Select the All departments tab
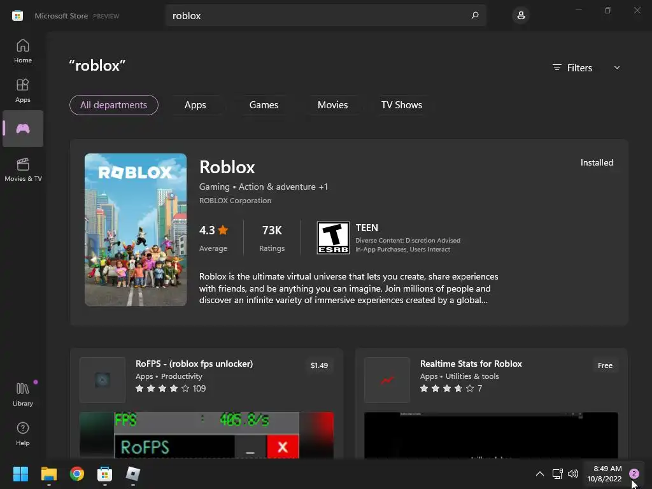Image resolution: width=652 pixels, height=489 pixels. pos(113,105)
